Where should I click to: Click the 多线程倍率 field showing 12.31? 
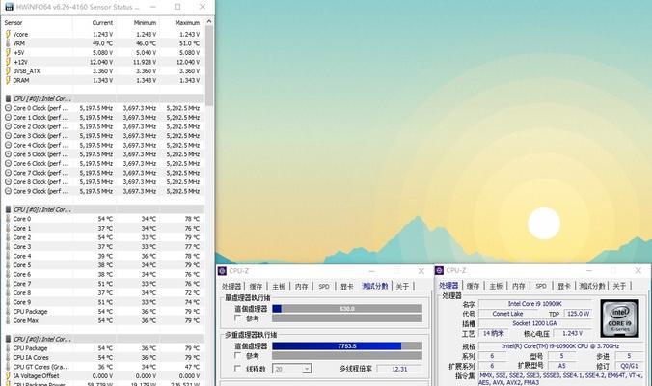point(400,369)
